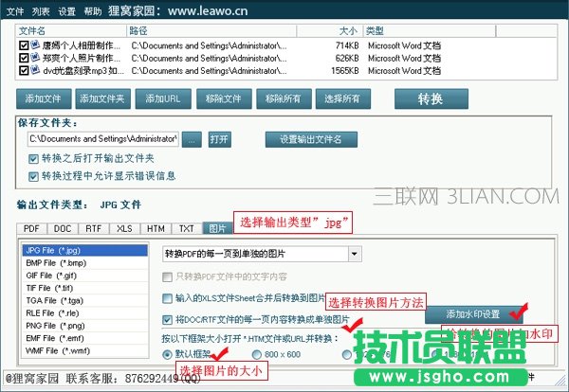The width and height of the screenshot is (569, 392).
Task: Click Word icon of dvd光盘刻录mp3 file
Action: coord(35,69)
